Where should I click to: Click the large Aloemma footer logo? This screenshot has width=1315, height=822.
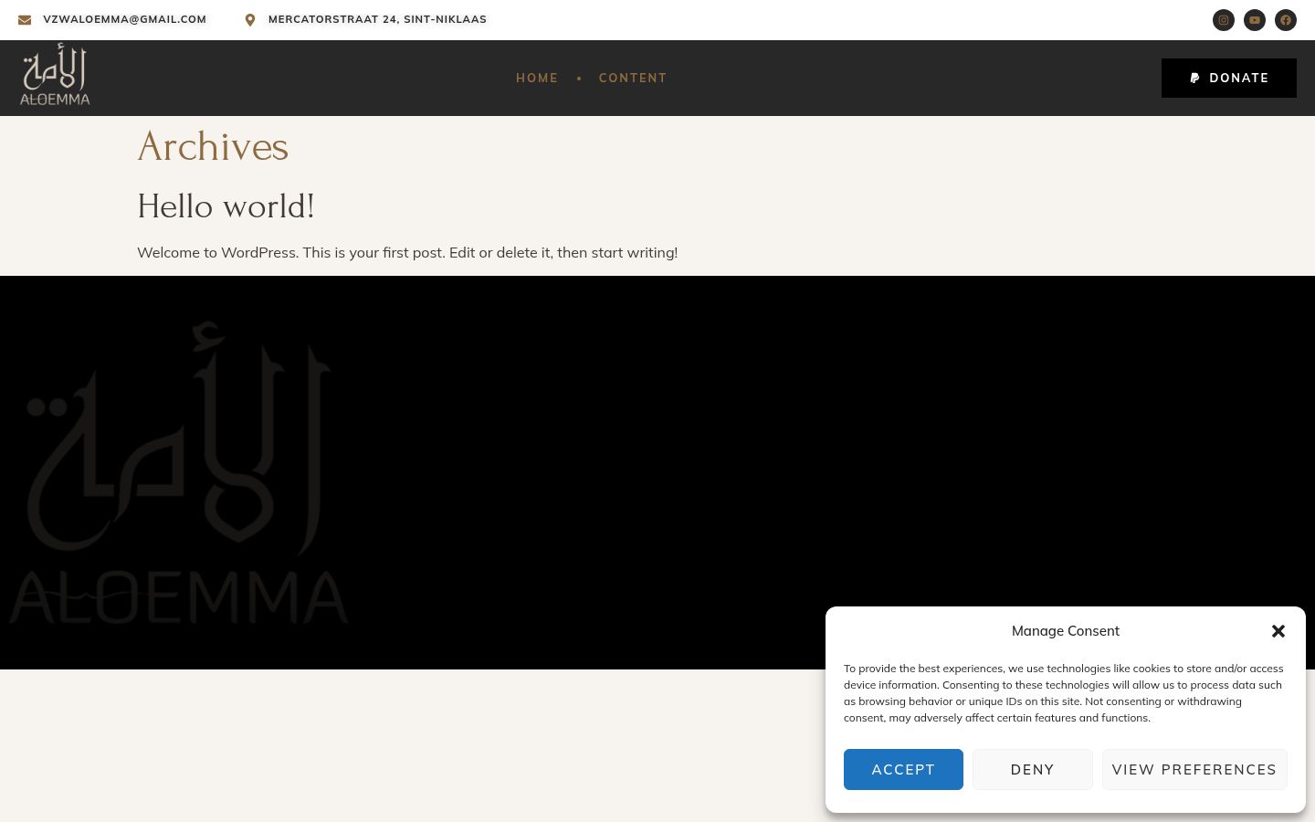tap(179, 472)
